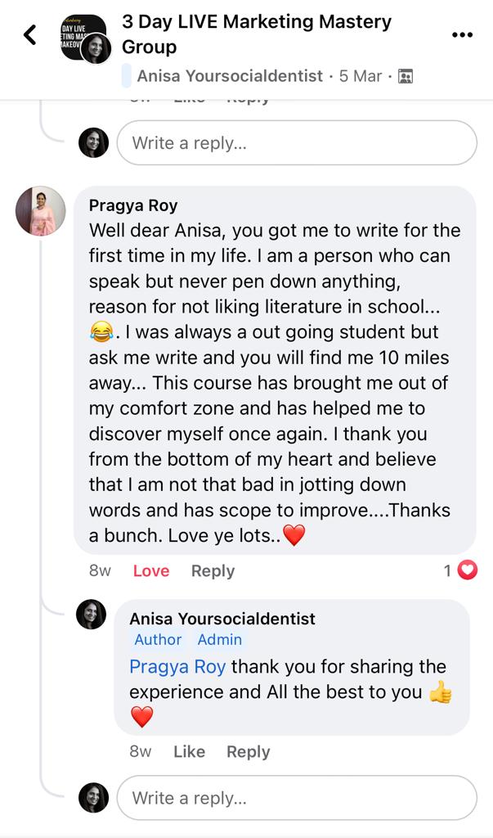Viewport: 493px width, 838px height.
Task: Toggle the Love reaction on Pragya's comment
Action: (151, 570)
